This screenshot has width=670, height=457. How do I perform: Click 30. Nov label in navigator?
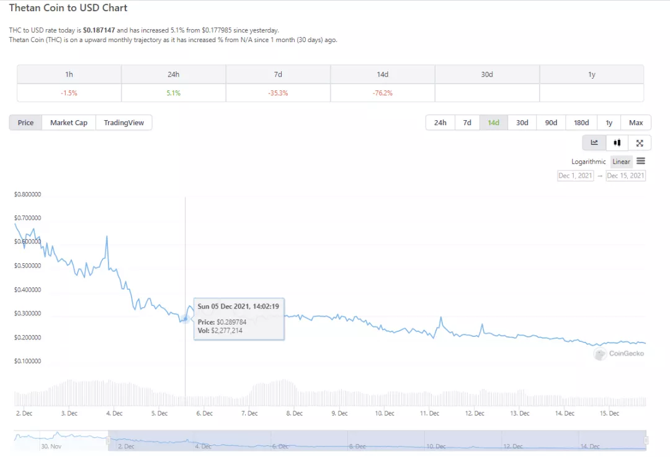[51, 446]
